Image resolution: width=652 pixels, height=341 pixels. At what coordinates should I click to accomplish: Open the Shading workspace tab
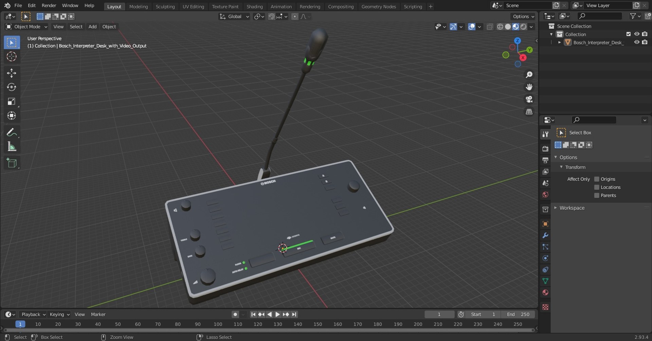click(x=255, y=6)
